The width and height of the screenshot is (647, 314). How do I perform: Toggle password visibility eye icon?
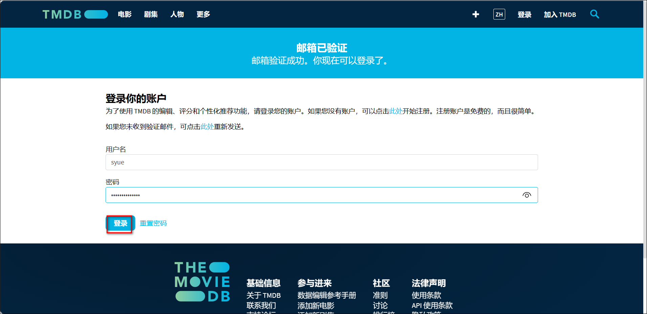pyautogui.click(x=527, y=195)
